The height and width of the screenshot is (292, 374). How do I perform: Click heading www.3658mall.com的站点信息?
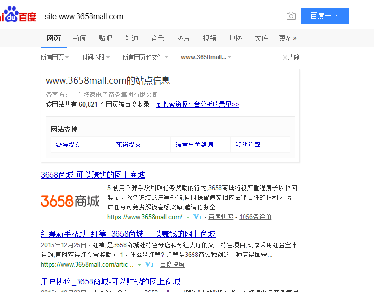coord(108,80)
